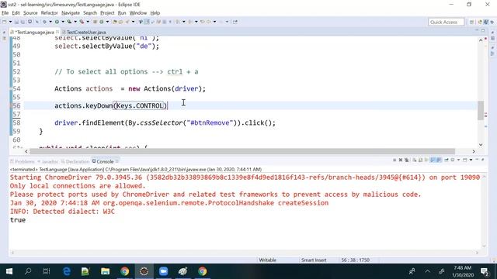Click the Pin Editor toolbar icon
The height and width of the screenshot is (279, 497).
(235, 22)
